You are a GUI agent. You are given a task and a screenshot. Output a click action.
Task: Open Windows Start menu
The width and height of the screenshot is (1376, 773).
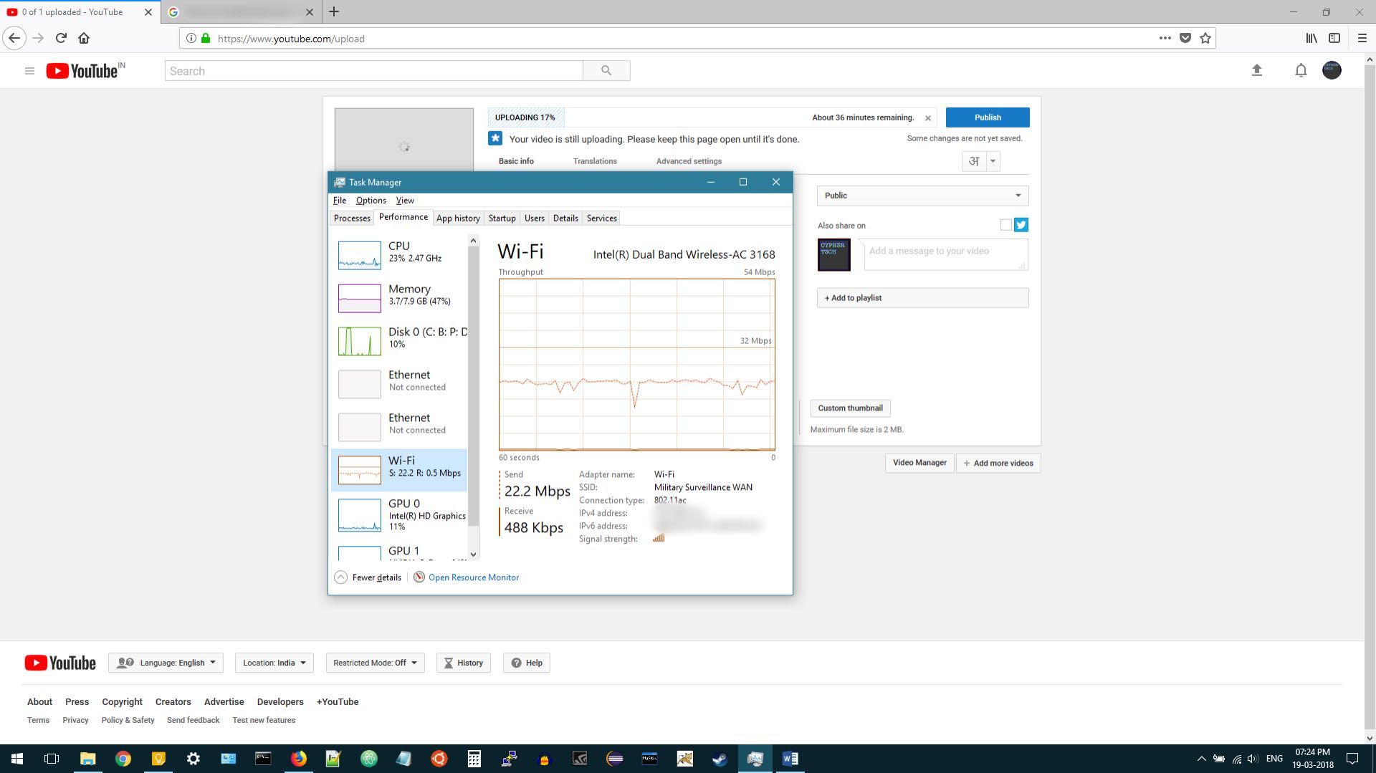pyautogui.click(x=17, y=759)
